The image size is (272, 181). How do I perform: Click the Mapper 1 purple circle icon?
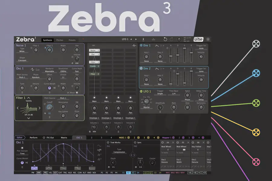point(173,138)
